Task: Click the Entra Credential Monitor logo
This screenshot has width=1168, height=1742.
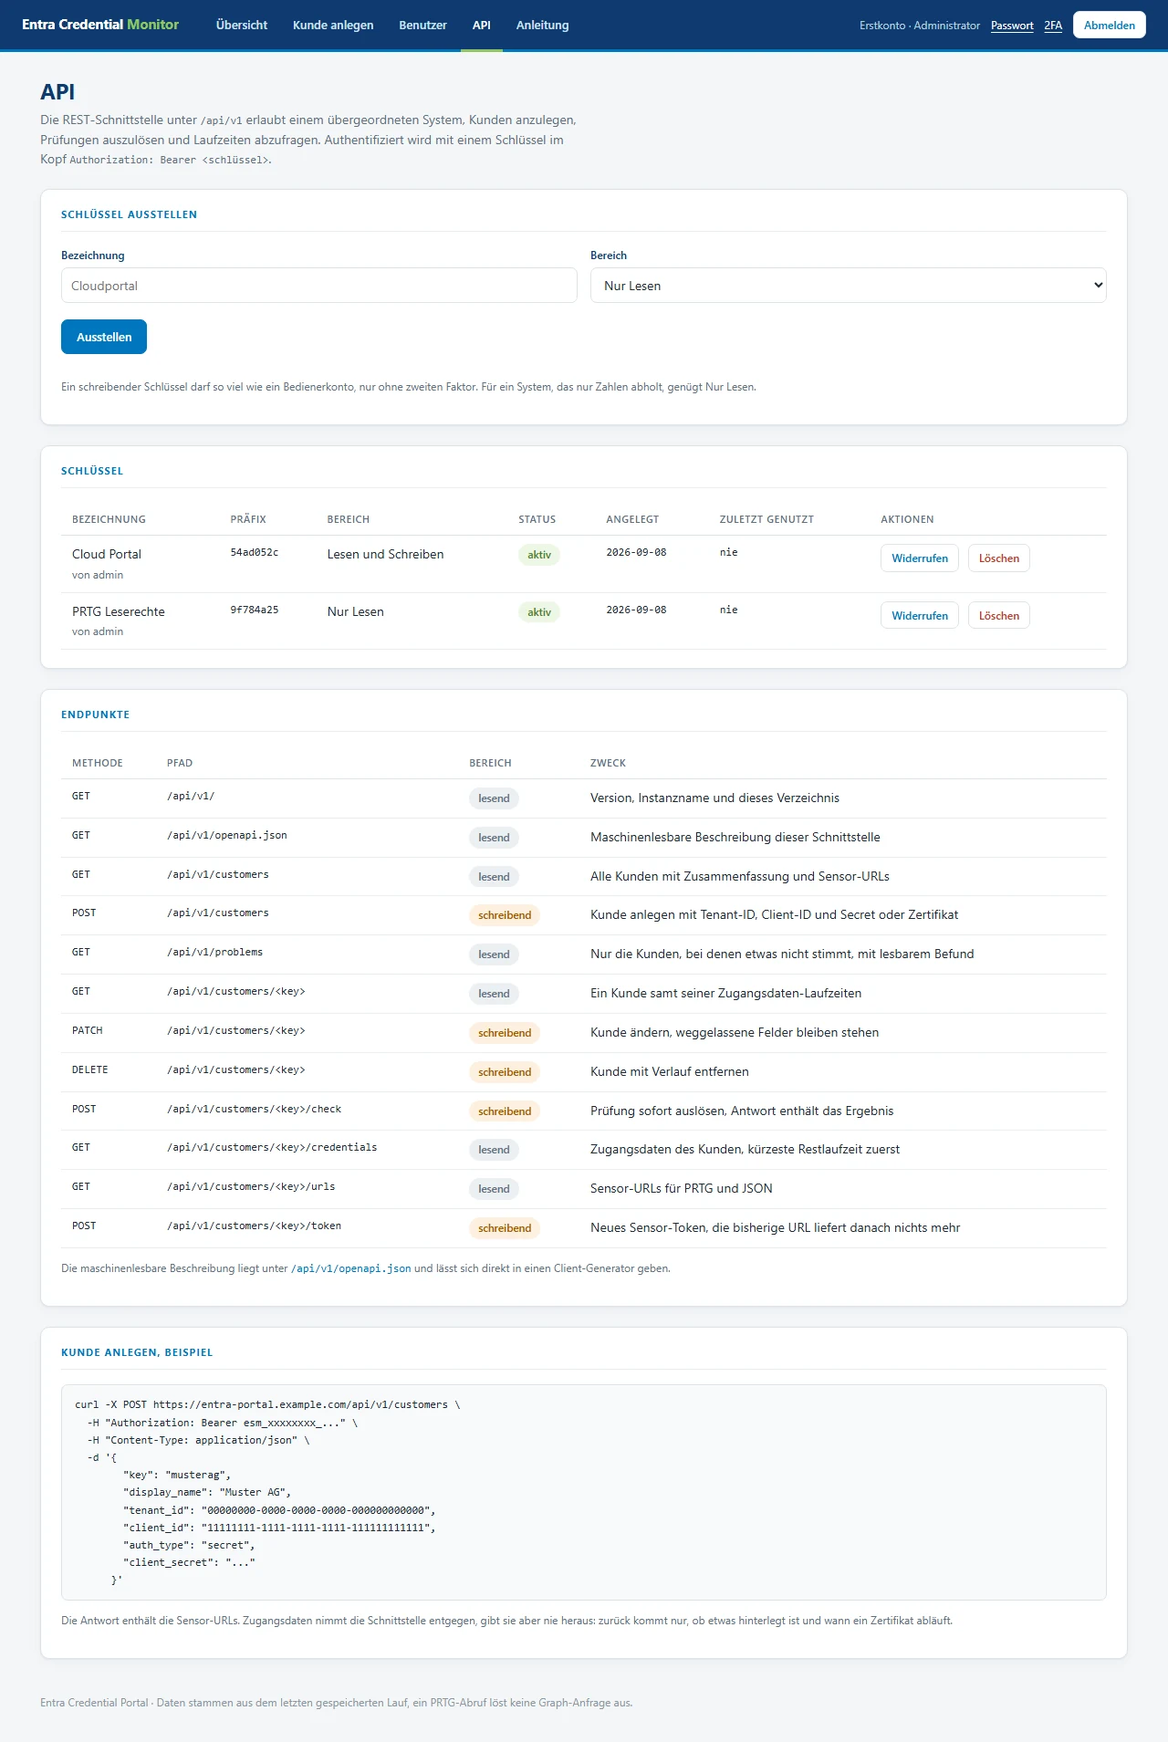Action: (100, 25)
